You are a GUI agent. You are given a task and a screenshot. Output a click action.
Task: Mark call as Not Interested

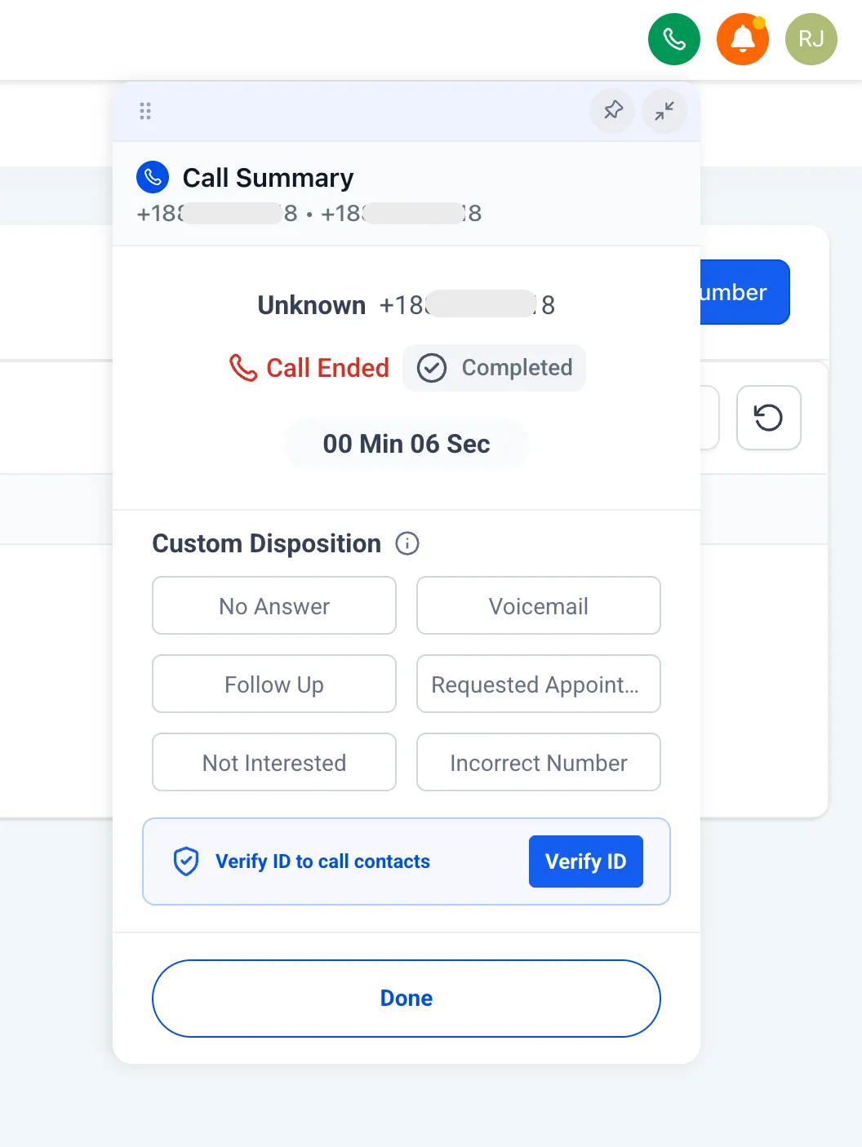(274, 762)
